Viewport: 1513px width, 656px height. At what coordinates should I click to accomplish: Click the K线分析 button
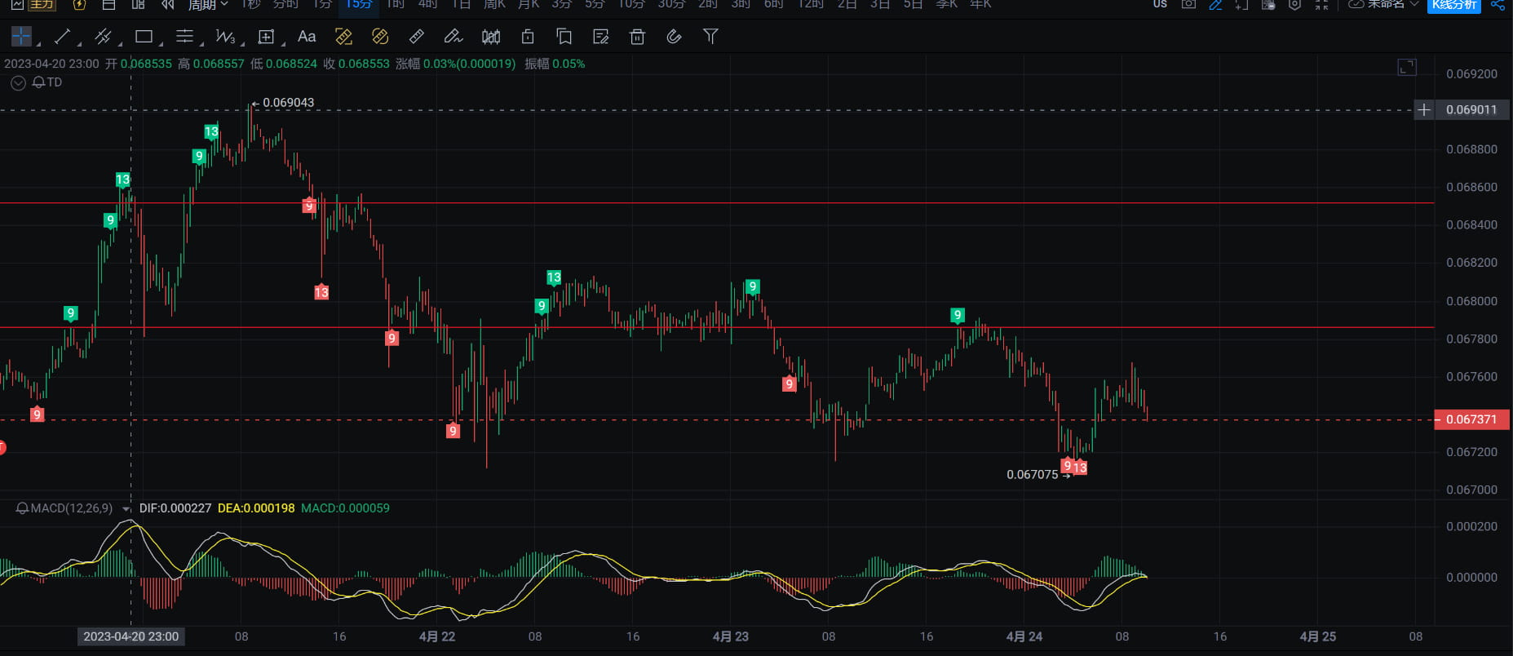click(1453, 5)
